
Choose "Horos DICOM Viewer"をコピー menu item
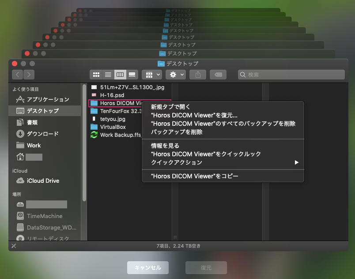[x=223, y=176]
